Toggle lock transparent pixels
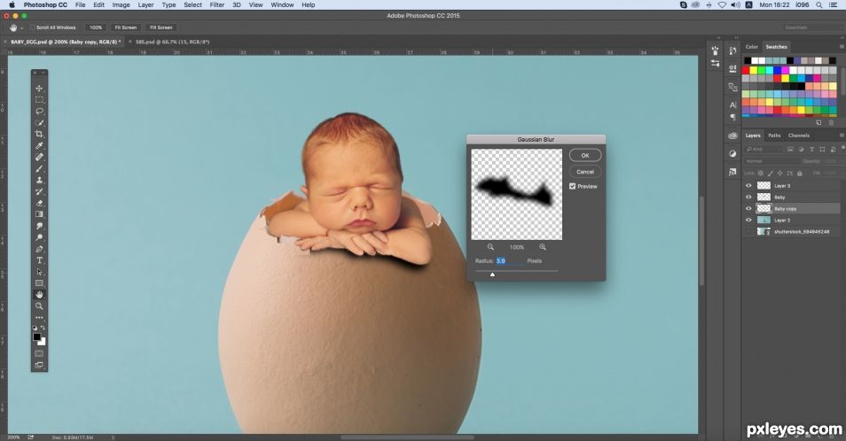 click(x=761, y=174)
